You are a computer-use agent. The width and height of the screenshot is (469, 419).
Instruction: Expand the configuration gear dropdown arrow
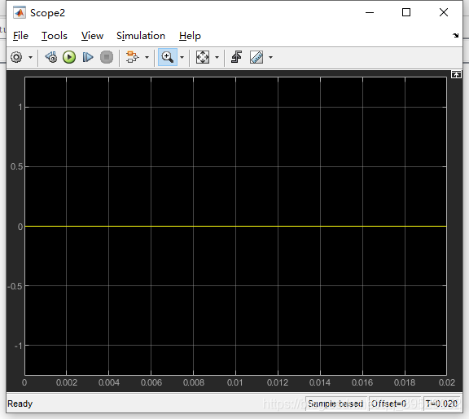pyautogui.click(x=30, y=57)
